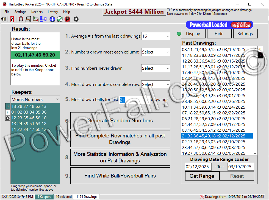Open the Help menu
Viewport: 269px width, 200px height.
(x=66, y=12)
